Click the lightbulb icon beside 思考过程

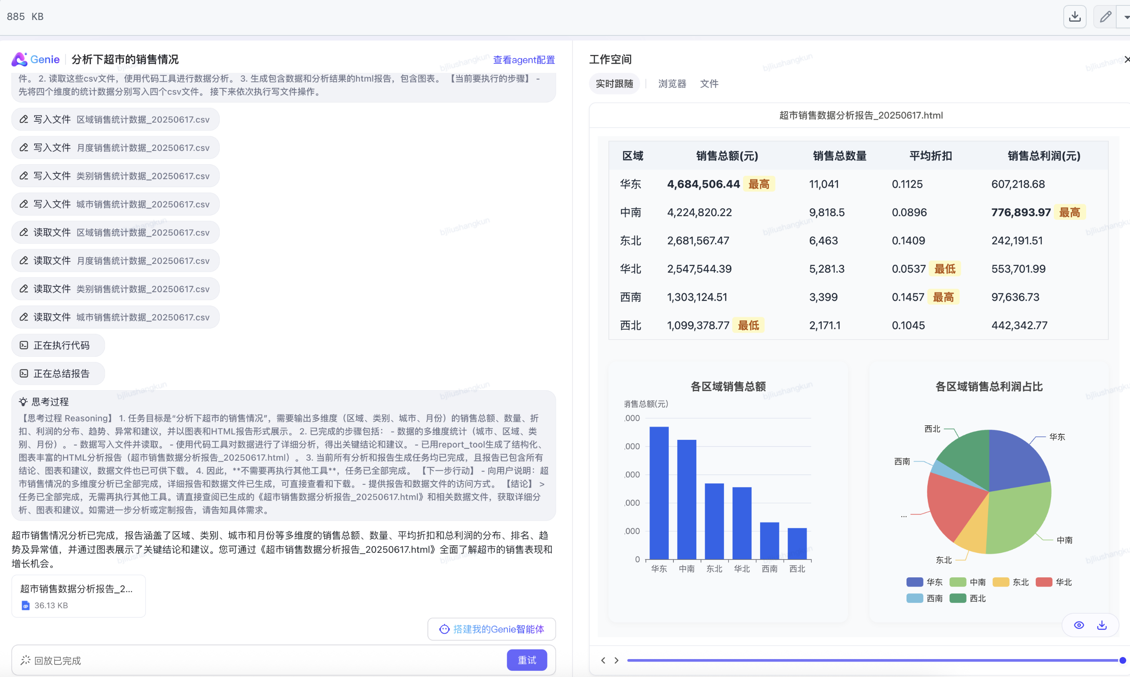pos(23,401)
